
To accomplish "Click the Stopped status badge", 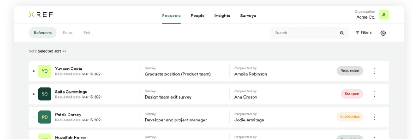I will [x=352, y=94].
